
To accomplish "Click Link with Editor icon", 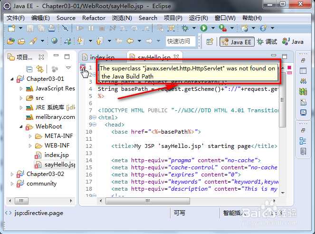I will (40, 69).
